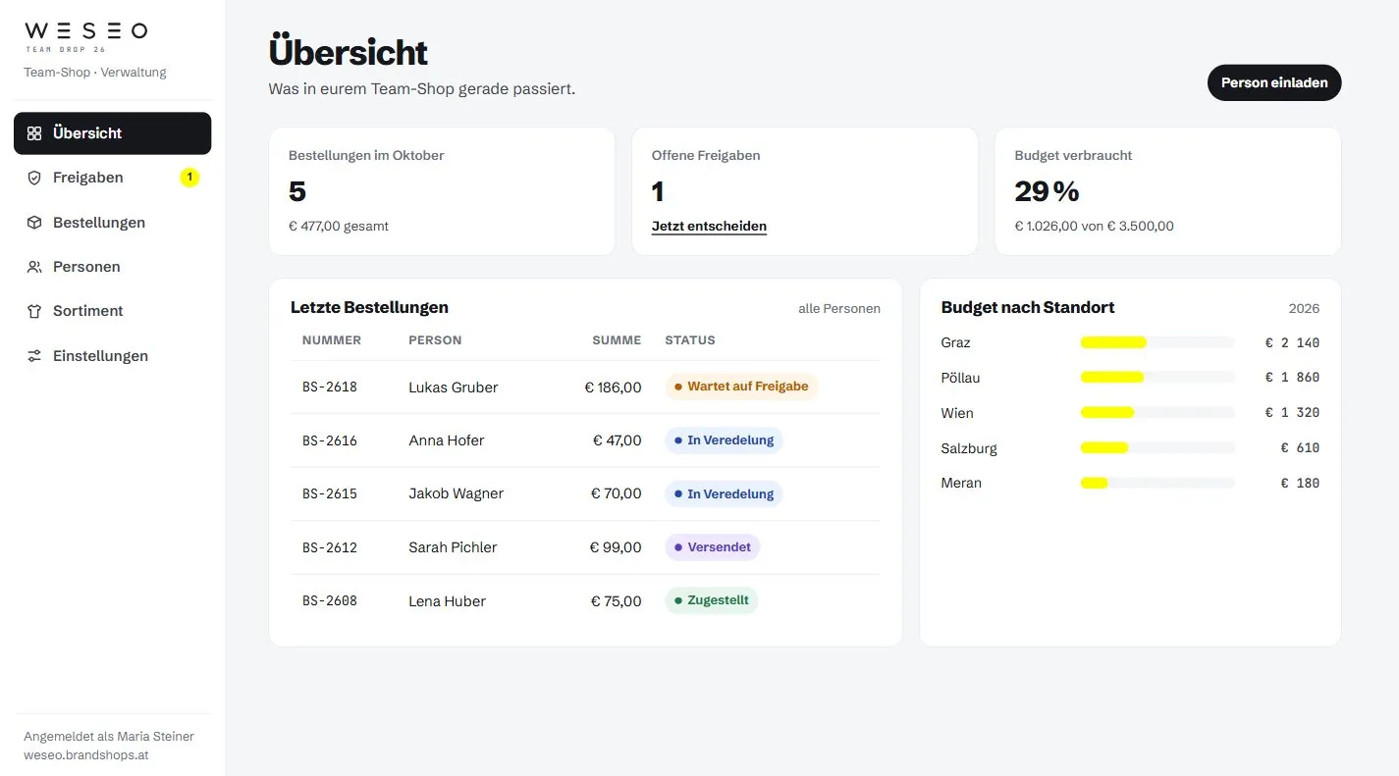
Task: Click the Person einladen button
Action: tap(1274, 82)
